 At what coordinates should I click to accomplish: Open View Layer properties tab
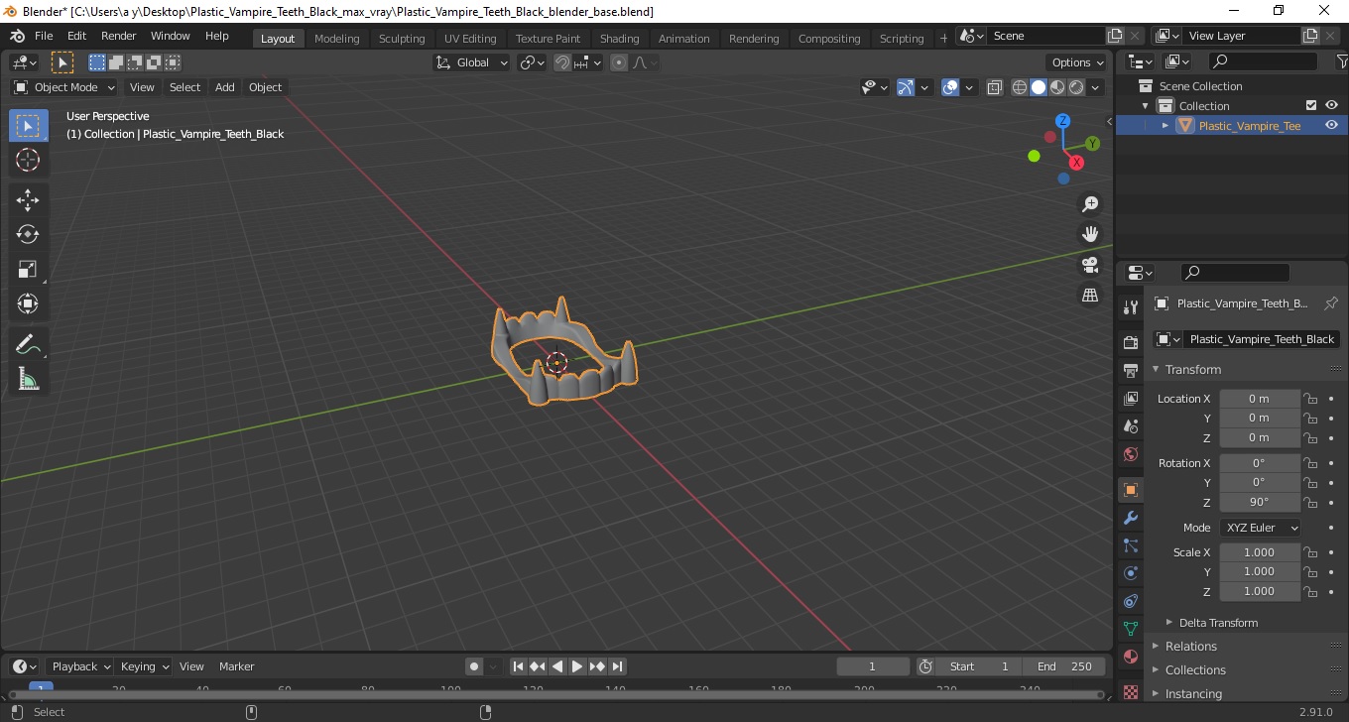[x=1131, y=398]
